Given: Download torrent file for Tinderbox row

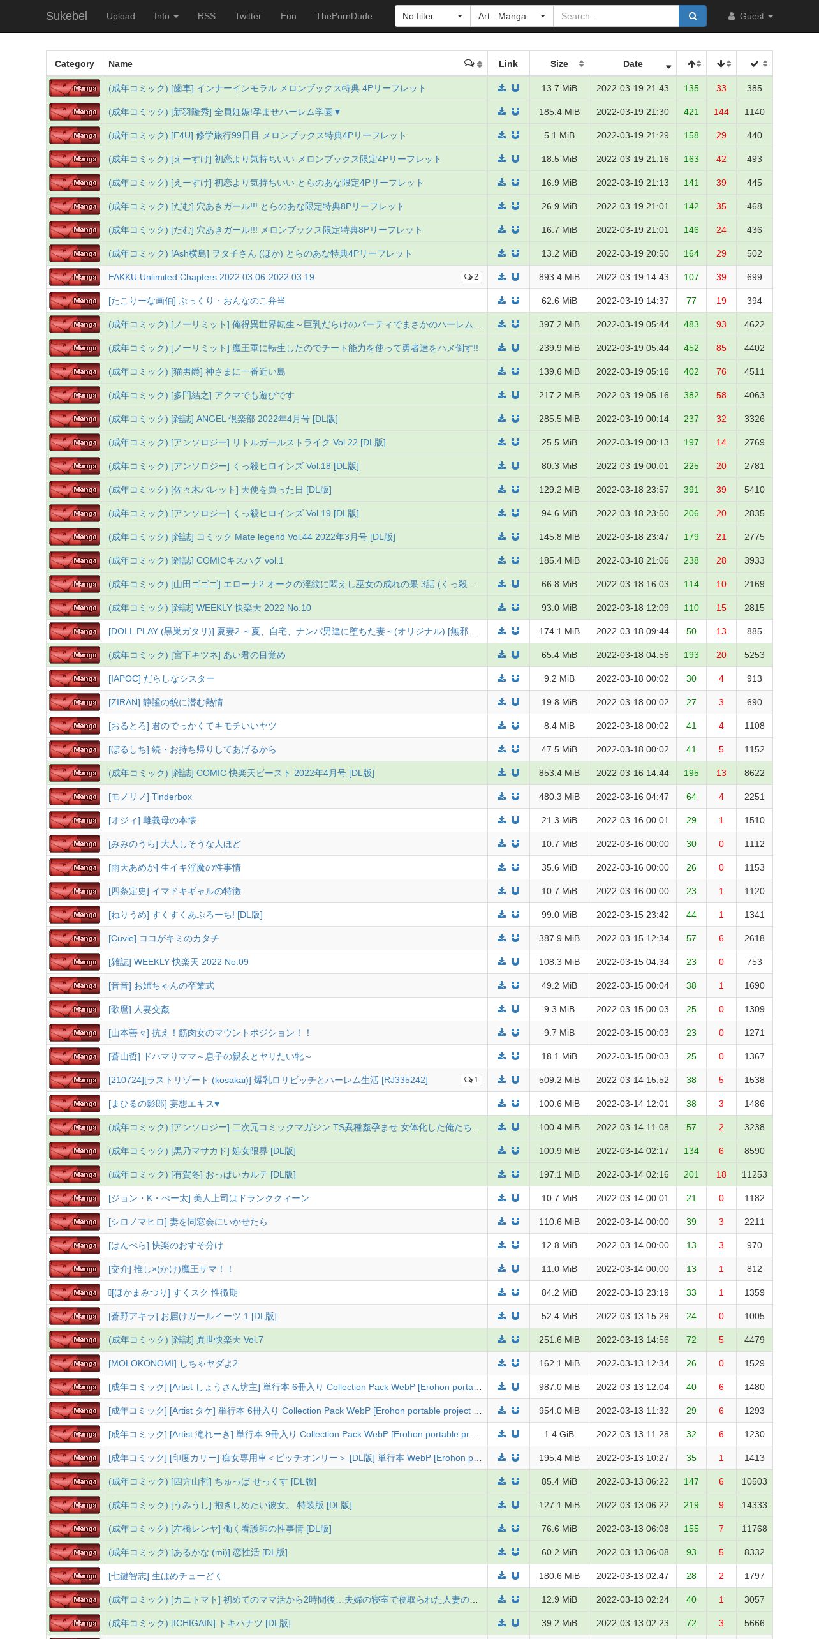Looking at the screenshot, I should pos(501,797).
